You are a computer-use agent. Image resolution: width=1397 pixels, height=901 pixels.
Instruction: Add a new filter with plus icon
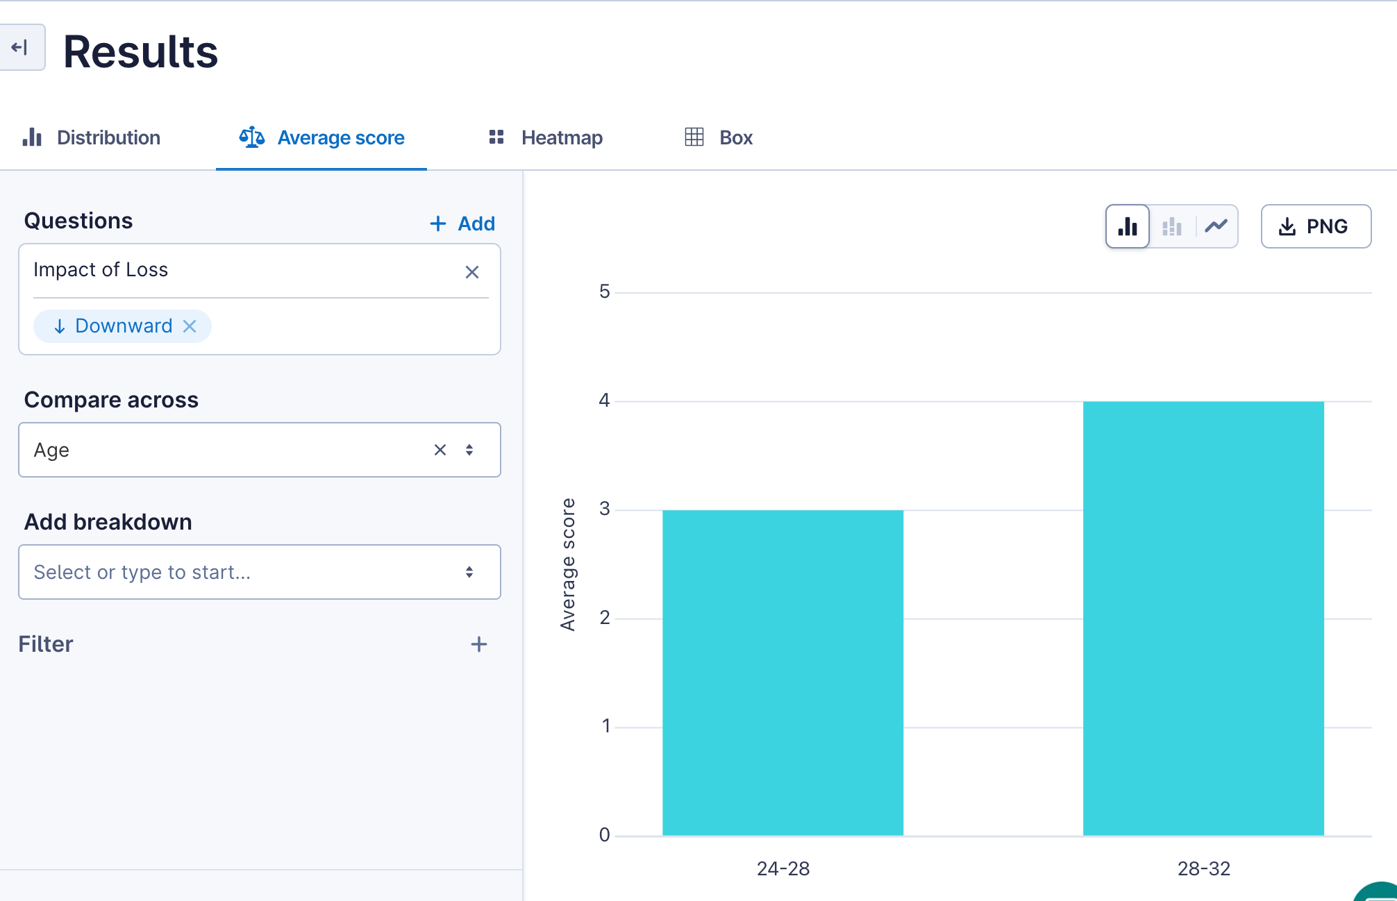tap(478, 644)
